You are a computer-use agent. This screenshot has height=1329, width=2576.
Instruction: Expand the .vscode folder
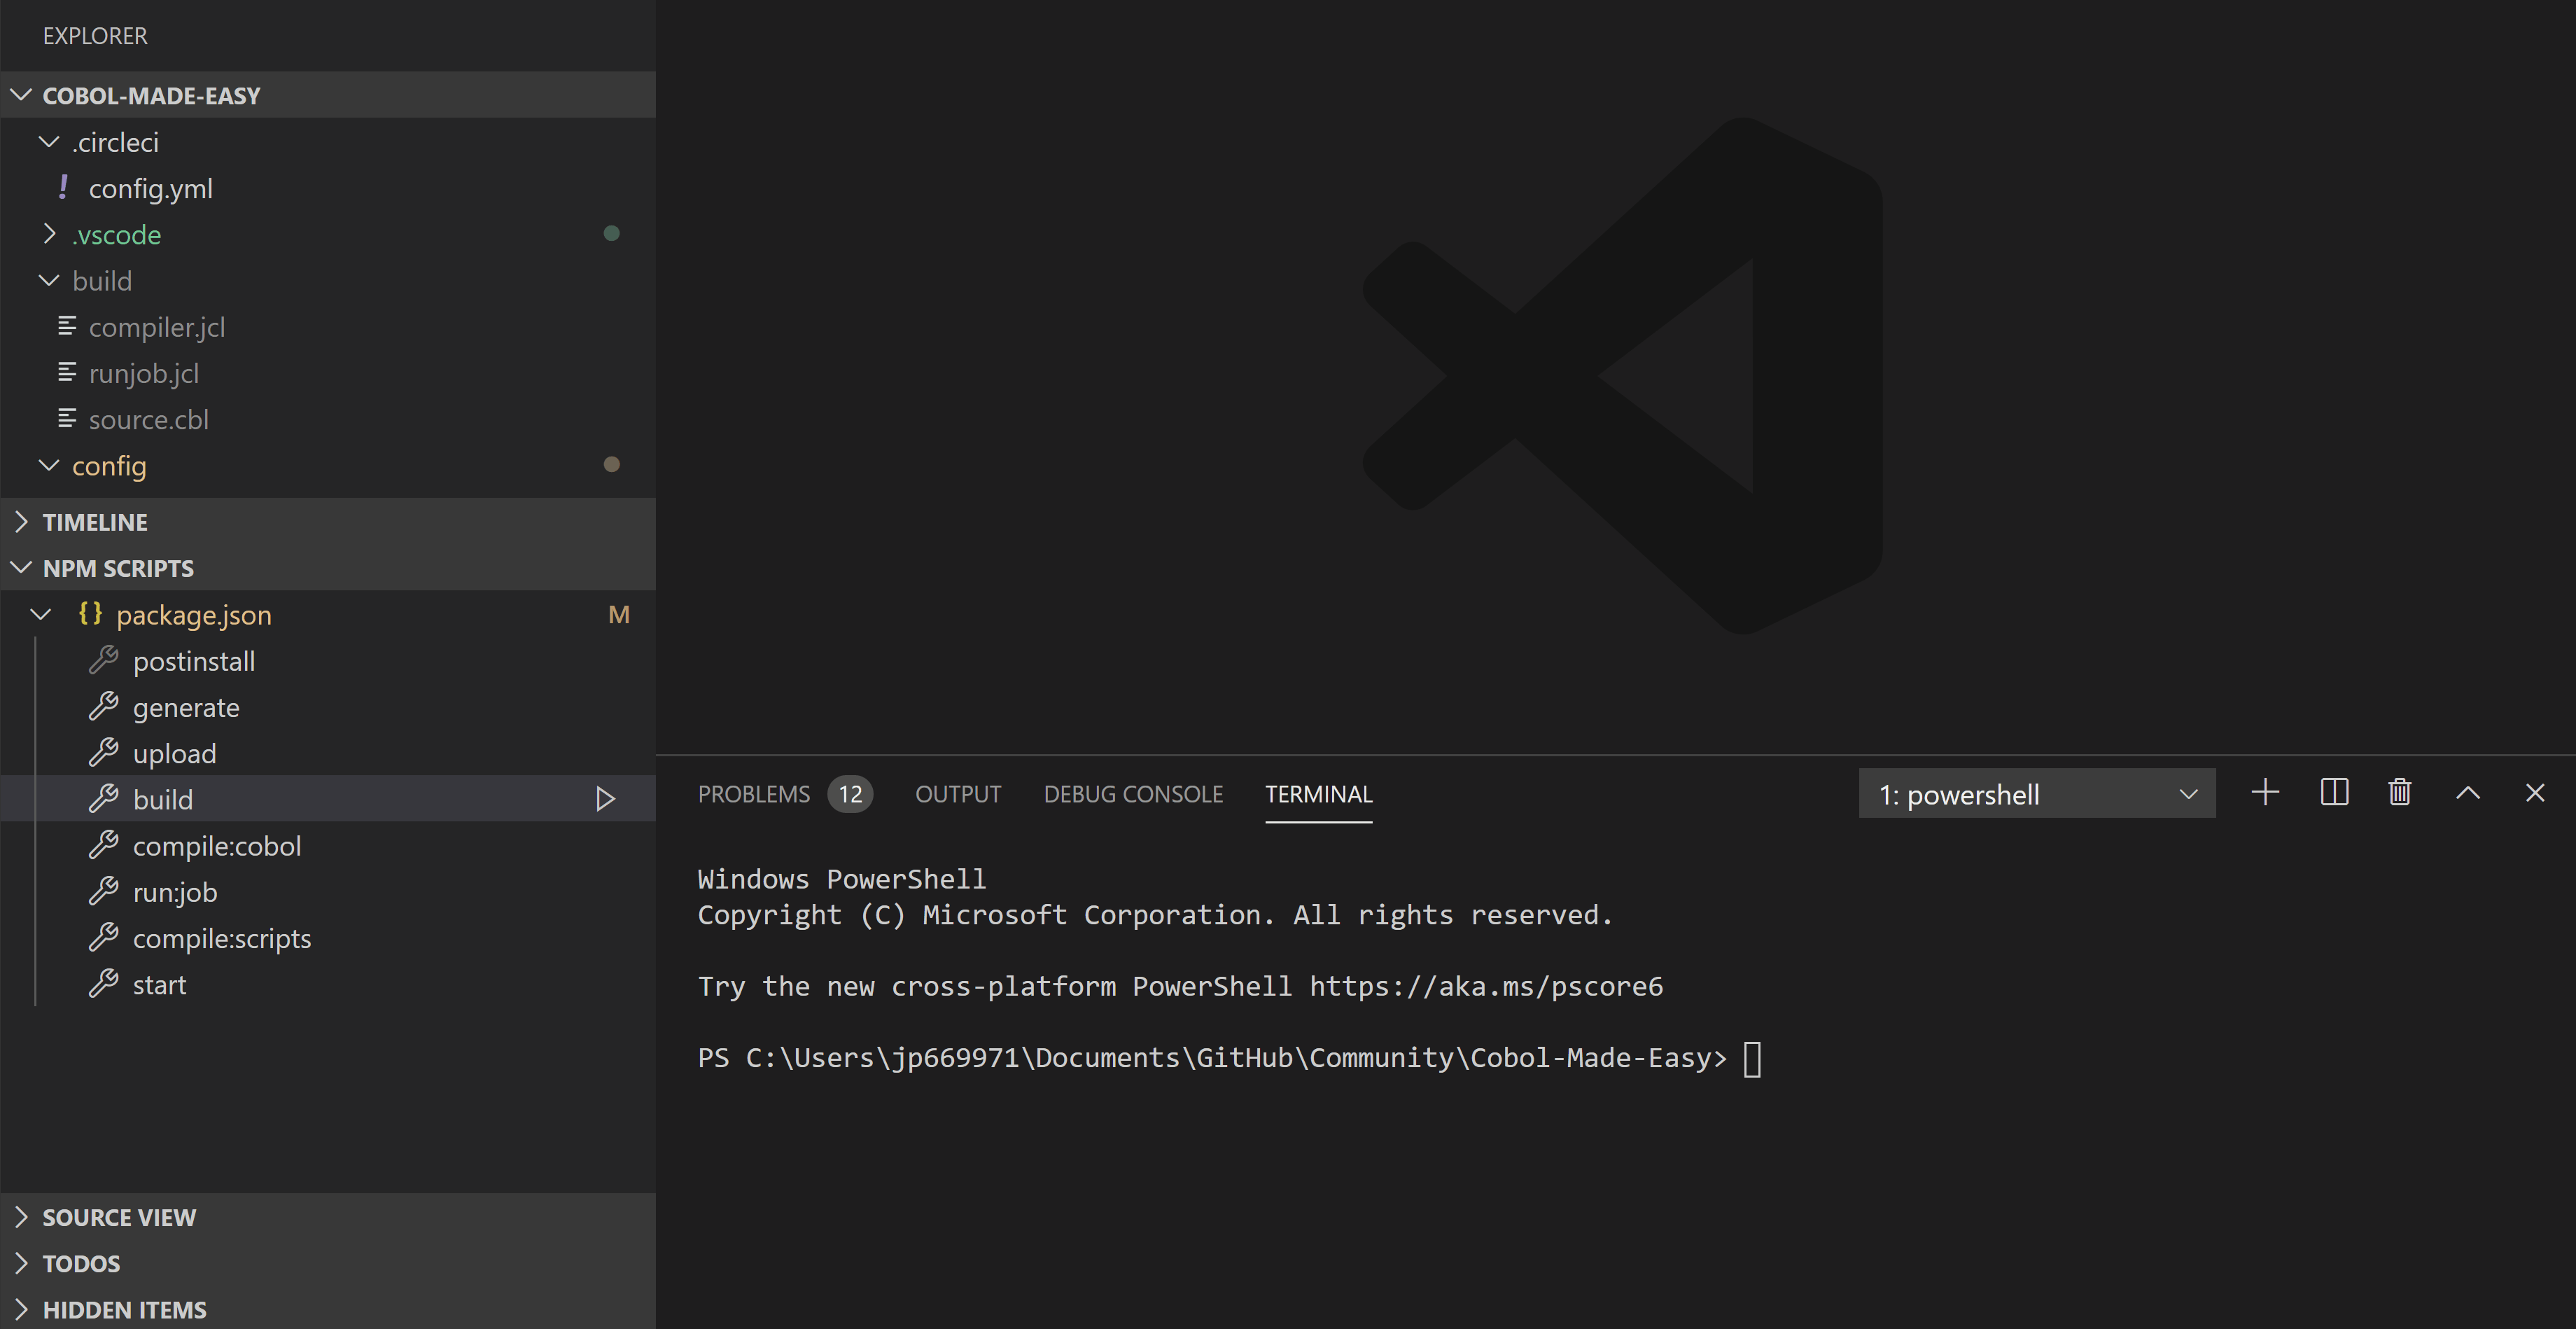coord(49,234)
